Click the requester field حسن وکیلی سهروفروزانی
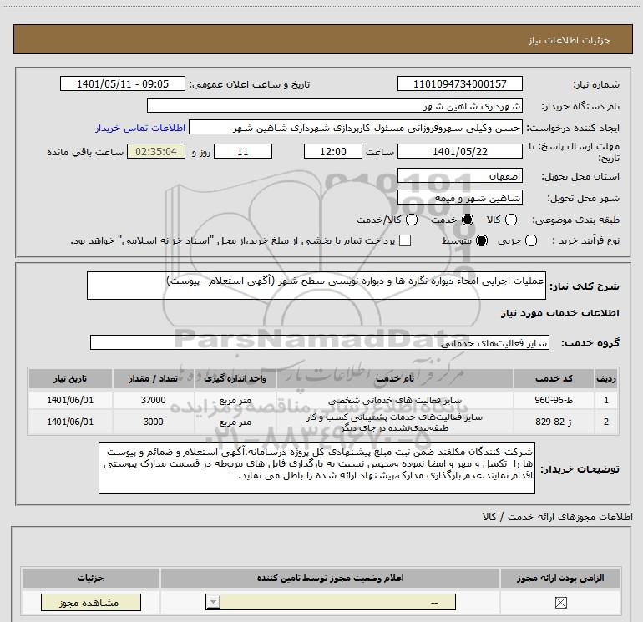Viewport: 643px width, 622px height. click(x=356, y=128)
